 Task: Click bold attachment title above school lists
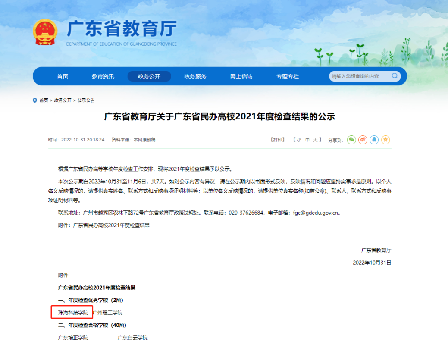pyautogui.click(x=97, y=288)
